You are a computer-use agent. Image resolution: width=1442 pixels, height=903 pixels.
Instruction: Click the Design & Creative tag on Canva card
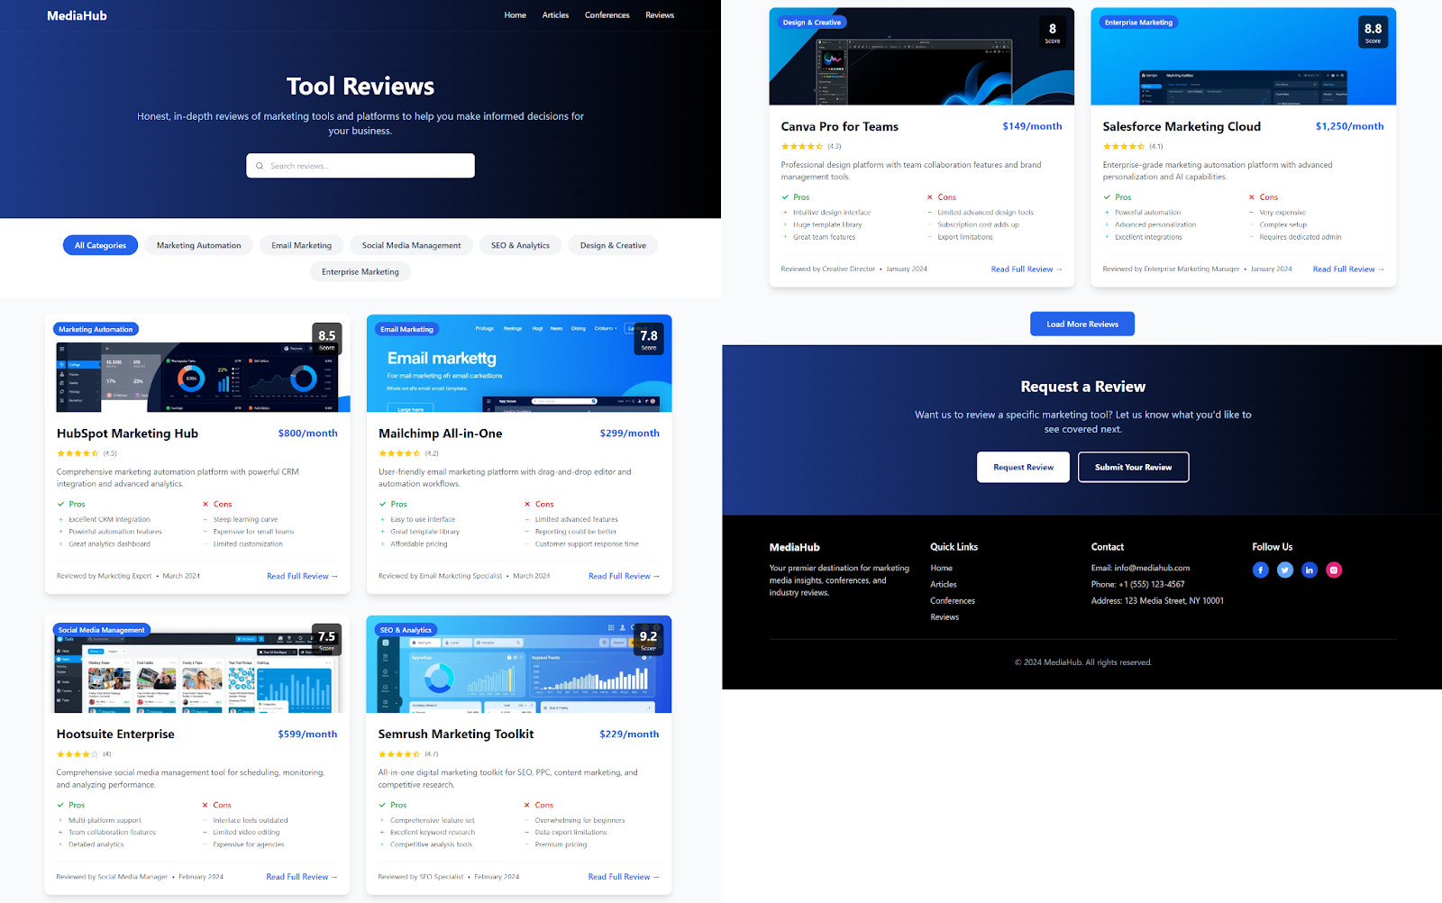(811, 23)
